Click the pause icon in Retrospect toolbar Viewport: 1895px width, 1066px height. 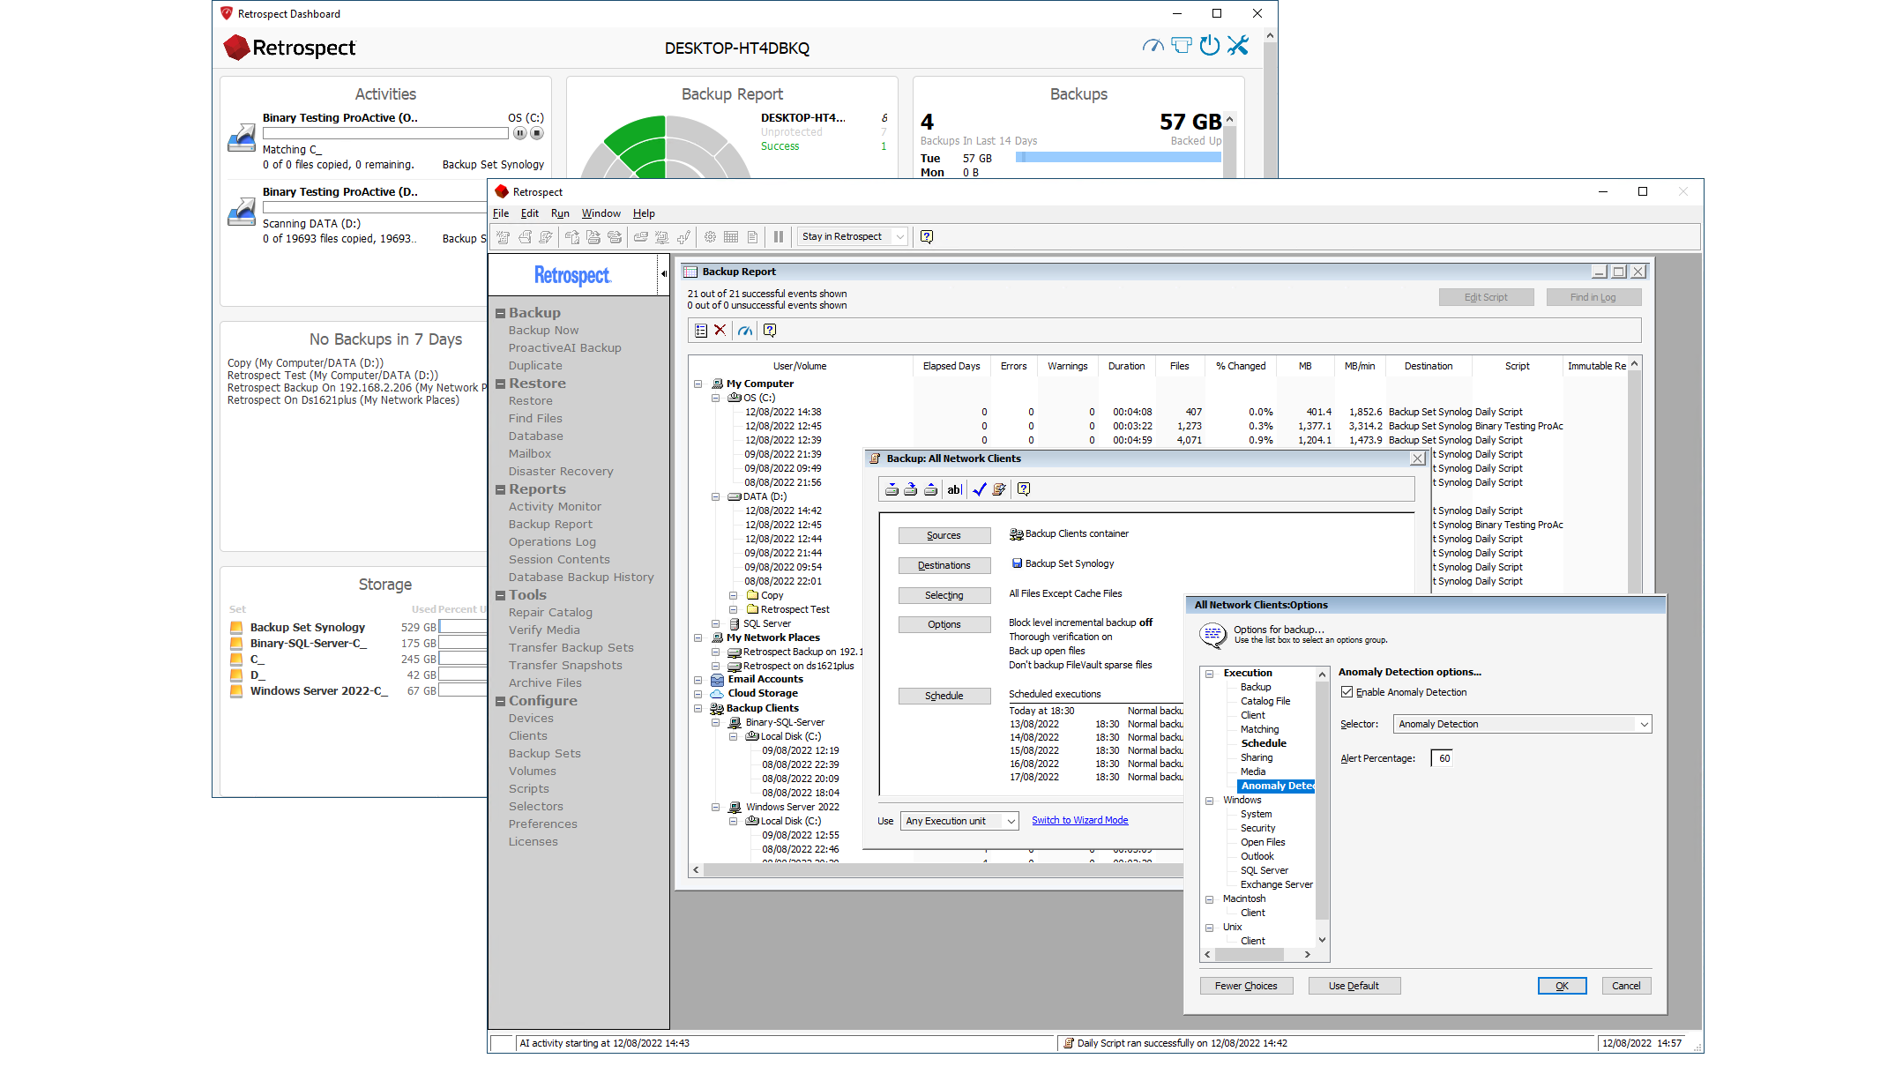779,236
